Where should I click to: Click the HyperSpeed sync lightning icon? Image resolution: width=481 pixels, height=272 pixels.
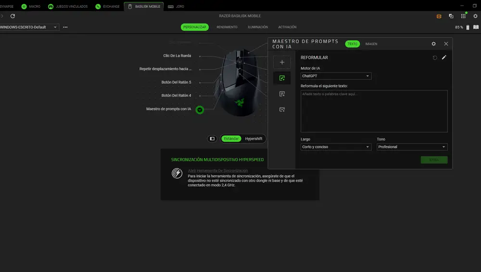pyautogui.click(x=177, y=173)
